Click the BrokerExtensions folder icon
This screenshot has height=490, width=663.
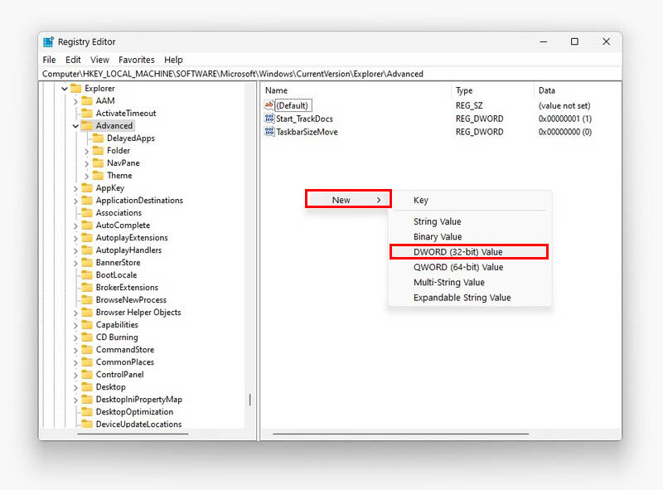click(x=87, y=288)
